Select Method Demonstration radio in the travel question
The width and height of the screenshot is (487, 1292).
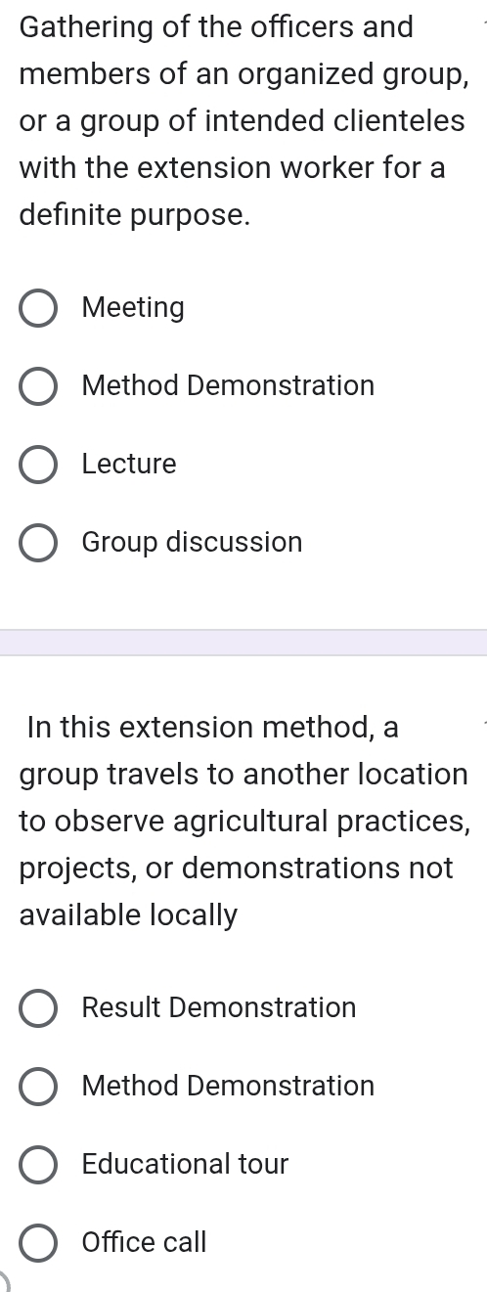point(39,1087)
